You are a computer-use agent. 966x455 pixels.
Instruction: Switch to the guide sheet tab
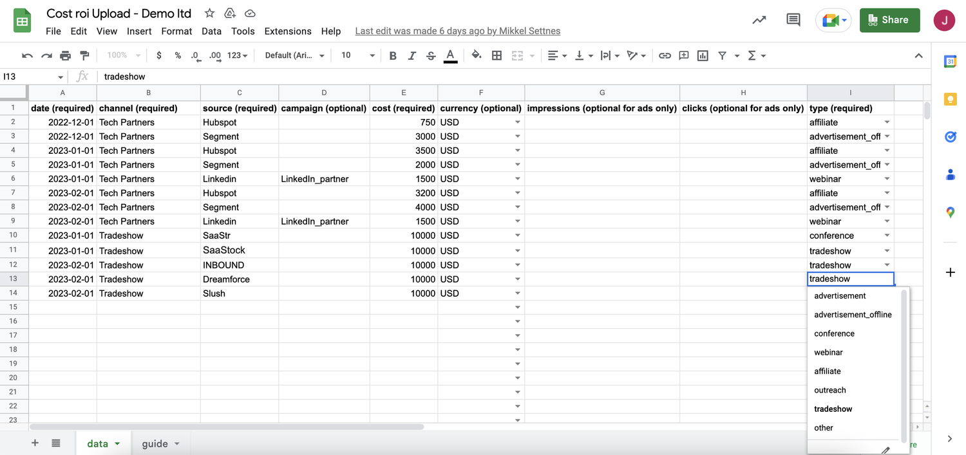click(x=160, y=443)
